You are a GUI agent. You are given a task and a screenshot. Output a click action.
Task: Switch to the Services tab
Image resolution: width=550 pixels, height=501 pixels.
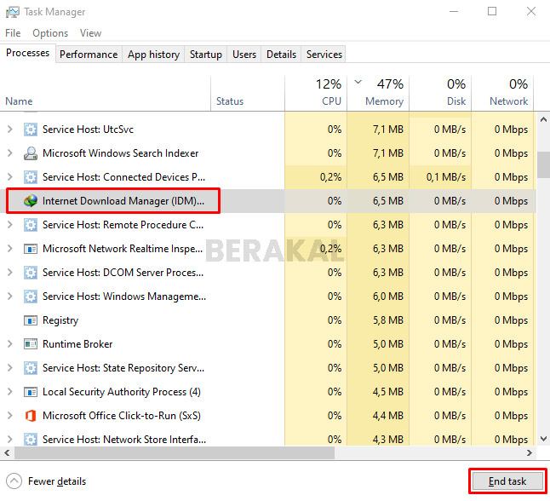pyautogui.click(x=324, y=55)
